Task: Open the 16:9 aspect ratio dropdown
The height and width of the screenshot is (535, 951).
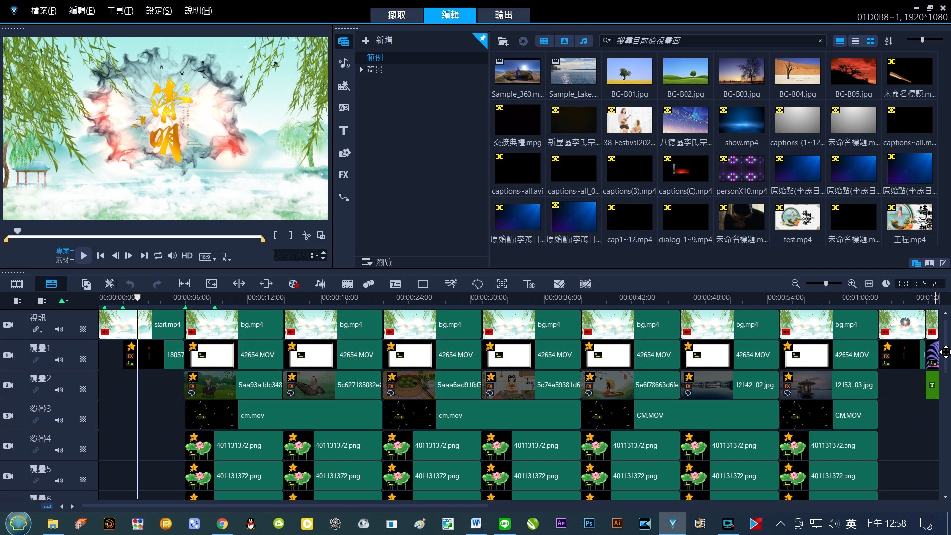Action: click(x=208, y=257)
